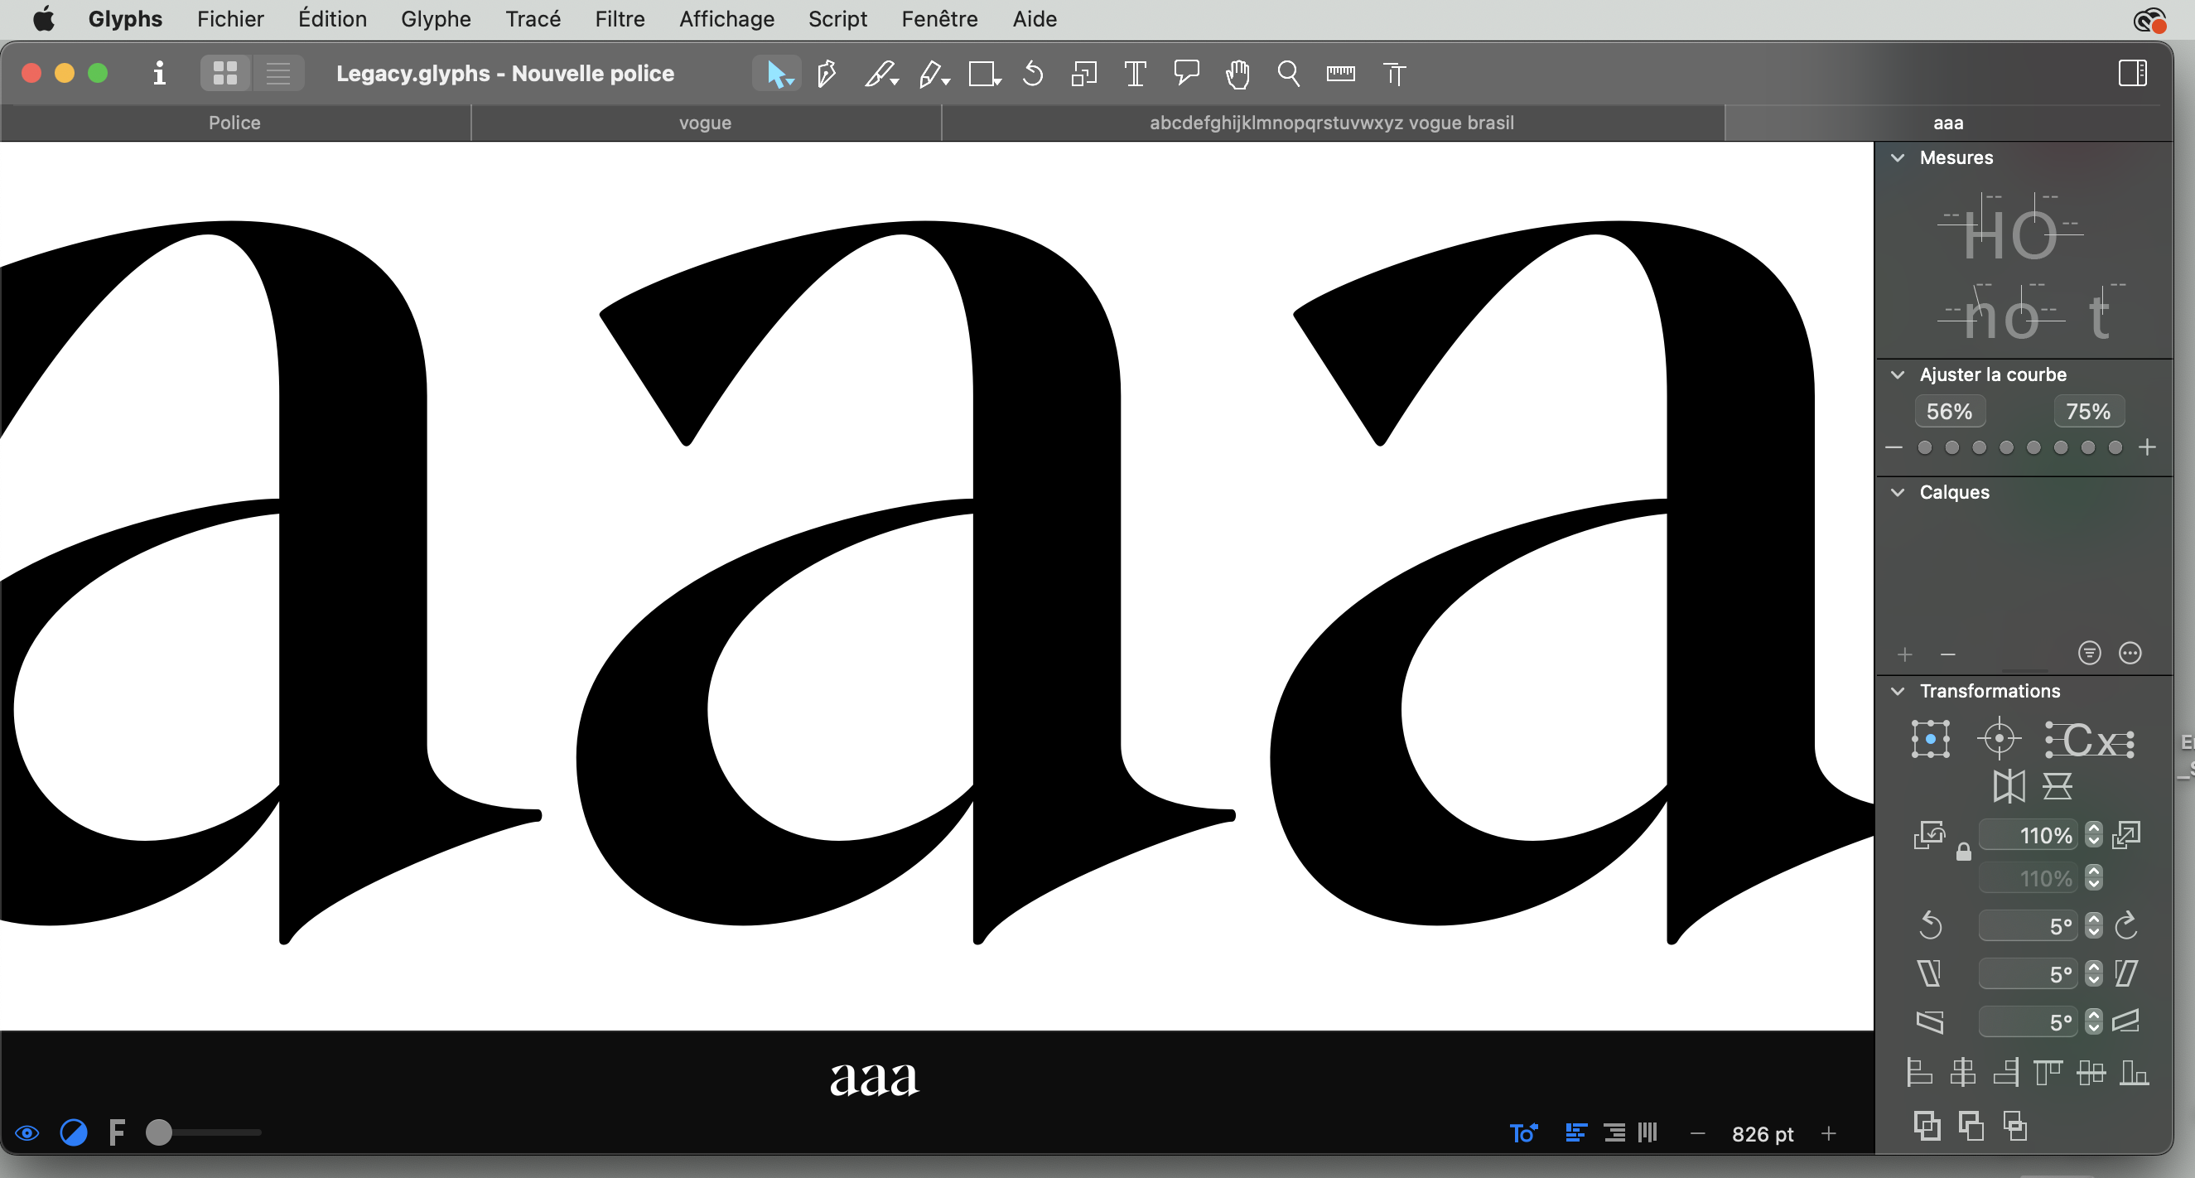Collapse the Transformations section
Screen dimensions: 2195x1178
click(x=1898, y=691)
